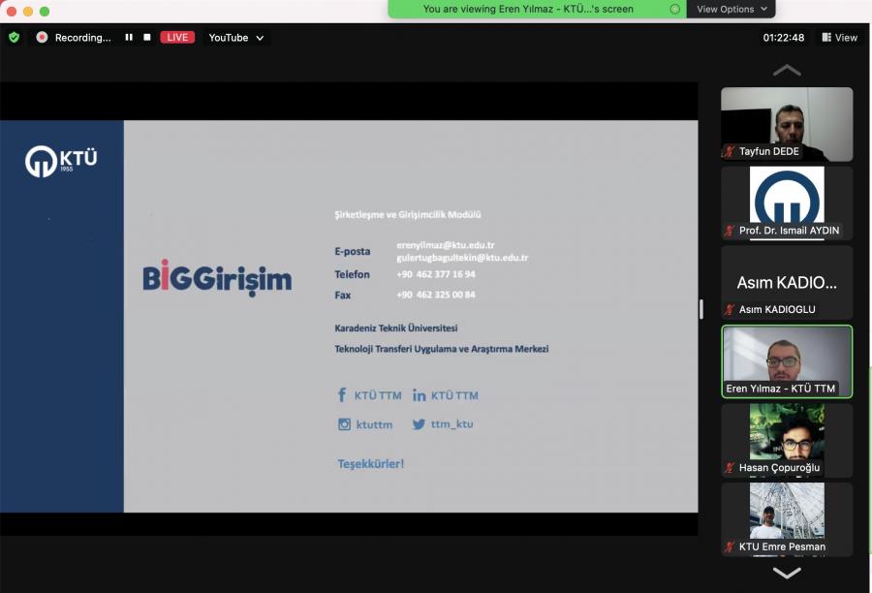Click the Fax number +90 462 325 00 84
Screen dimensions: 872x593
click(436, 295)
